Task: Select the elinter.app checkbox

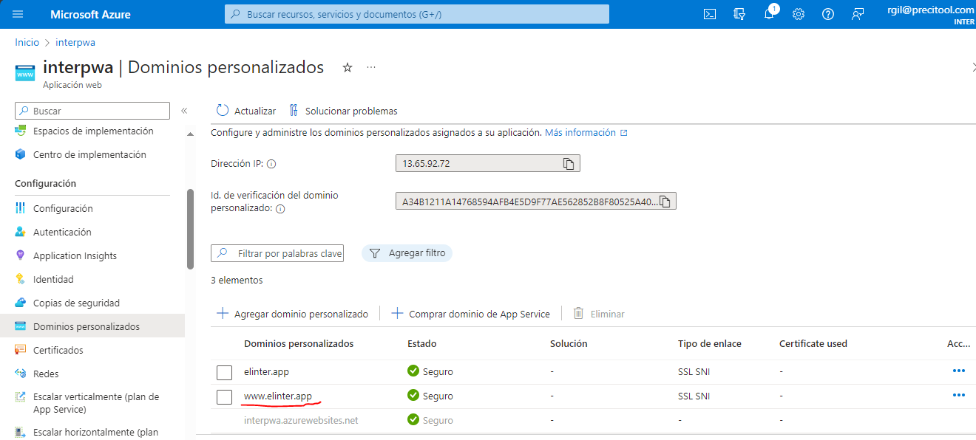Action: coord(224,372)
